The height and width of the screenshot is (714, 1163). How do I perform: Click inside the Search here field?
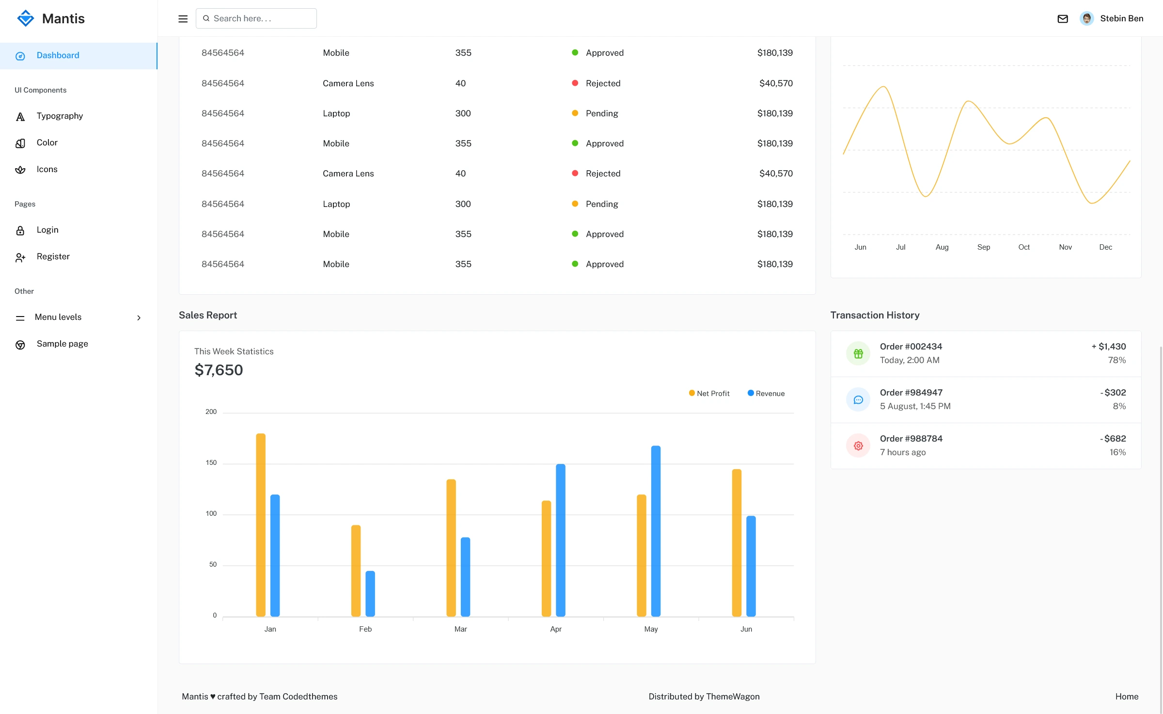coord(256,18)
